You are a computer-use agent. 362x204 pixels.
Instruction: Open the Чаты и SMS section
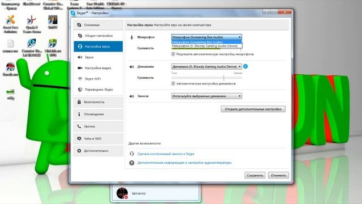point(98,138)
